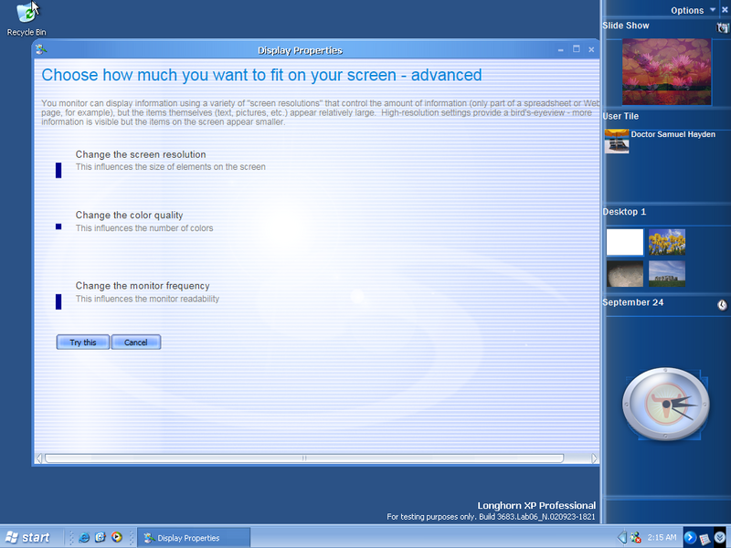Click the text 'This influences the number of colors'

pos(144,228)
